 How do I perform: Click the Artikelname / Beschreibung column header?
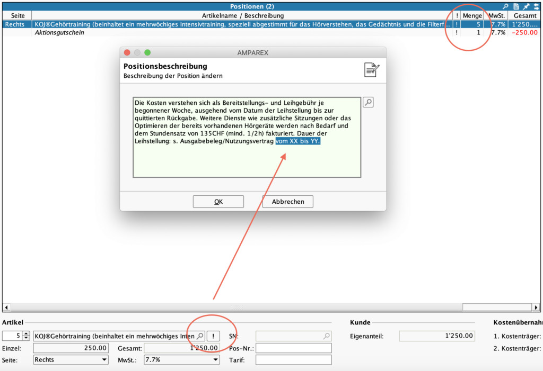pyautogui.click(x=243, y=16)
